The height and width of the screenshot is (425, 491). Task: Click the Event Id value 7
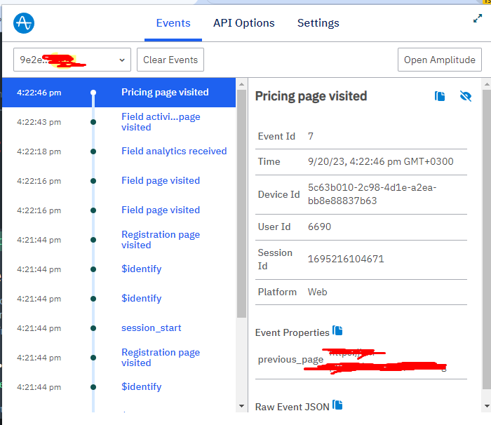[310, 136]
